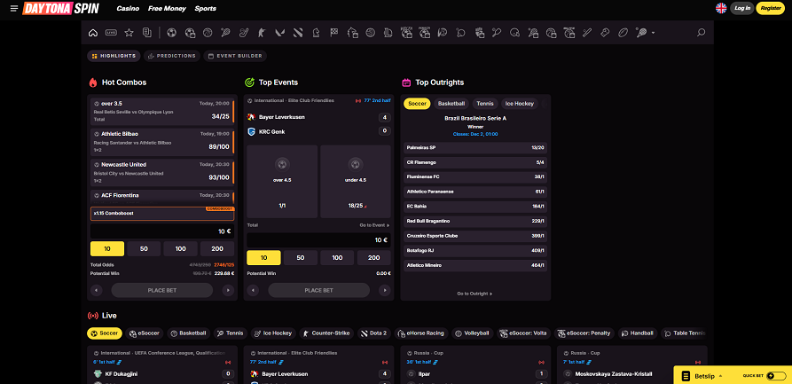792x384 pixels.
Task: Select 200 stake in Top Events
Action: click(373, 258)
